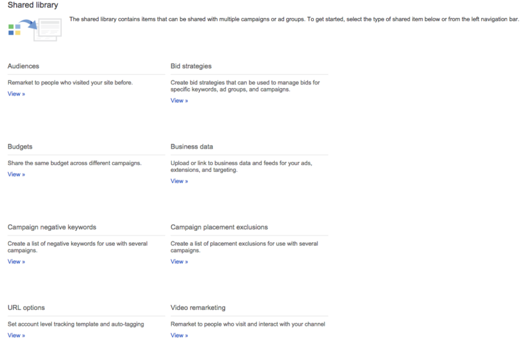The width and height of the screenshot is (525, 345).
Task: Open the View link under Video remarketing
Action: pyautogui.click(x=179, y=335)
